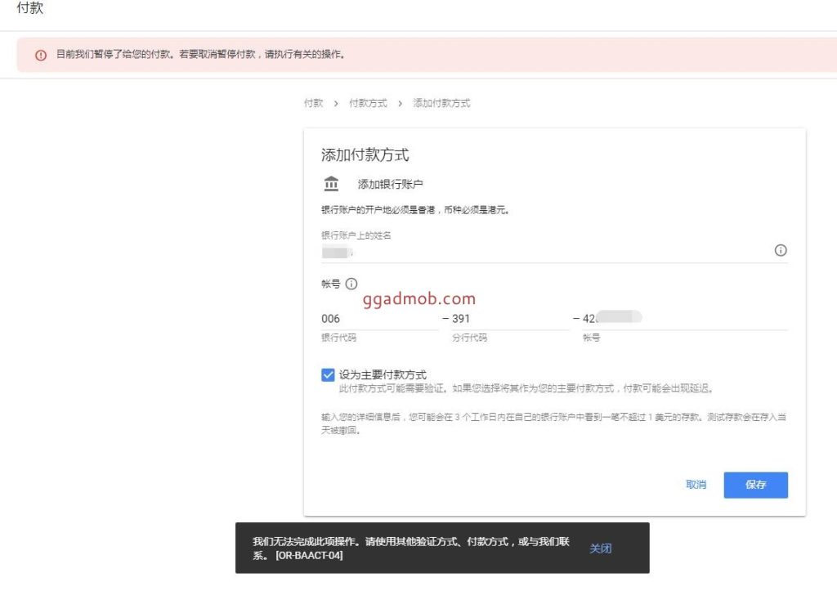The image size is (837, 591).
Task: Click the info icon next to 帐号
Action: tap(351, 284)
